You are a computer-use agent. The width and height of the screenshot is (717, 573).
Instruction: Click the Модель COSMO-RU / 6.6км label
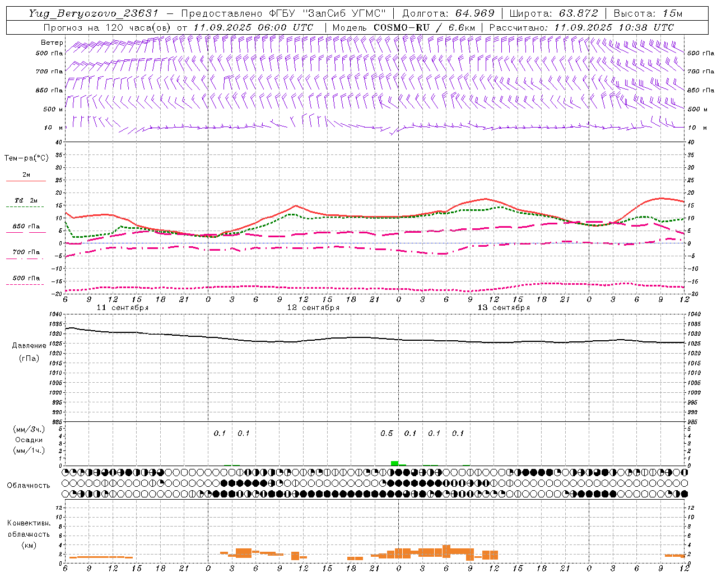(404, 27)
